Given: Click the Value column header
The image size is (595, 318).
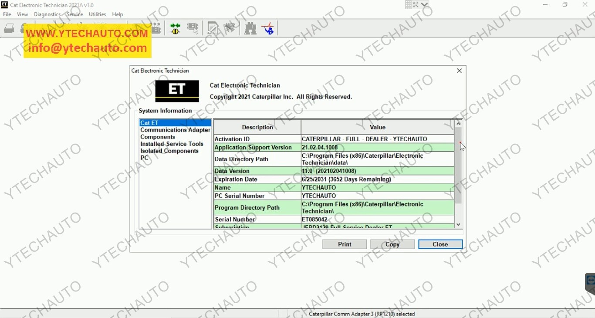Looking at the screenshot, I should [x=378, y=127].
